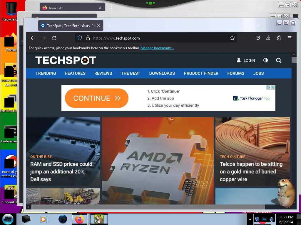Click the horizontal scrollbar track
The width and height of the screenshot is (301, 225).
(278, 207)
